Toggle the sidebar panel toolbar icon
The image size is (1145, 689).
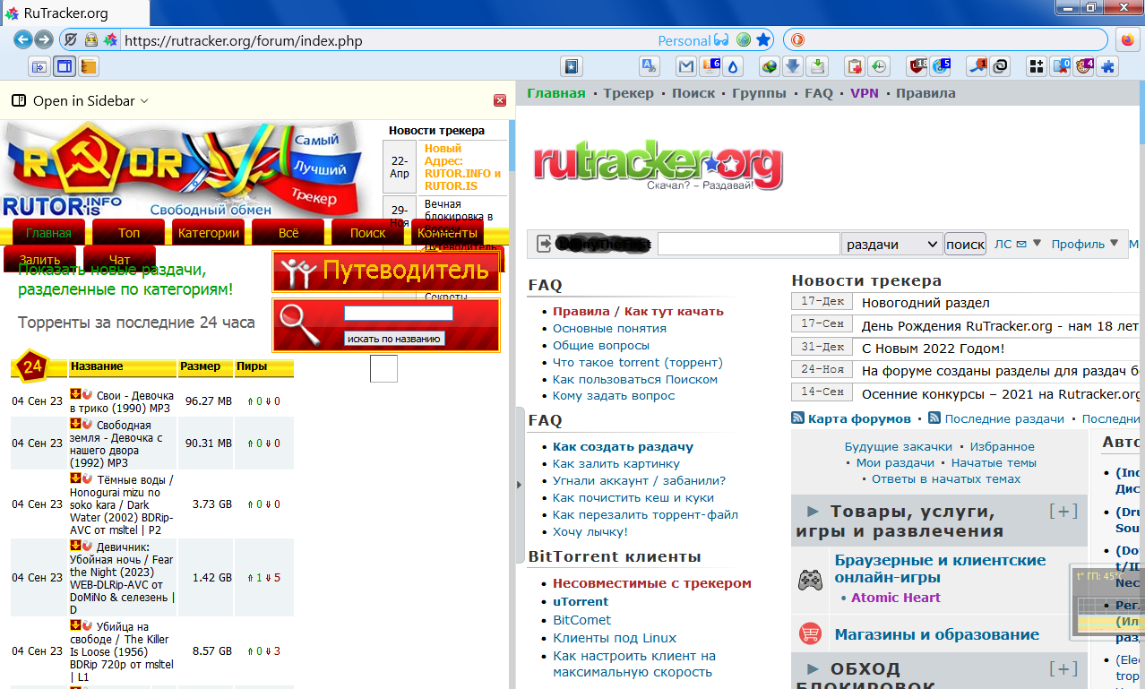[x=65, y=66]
